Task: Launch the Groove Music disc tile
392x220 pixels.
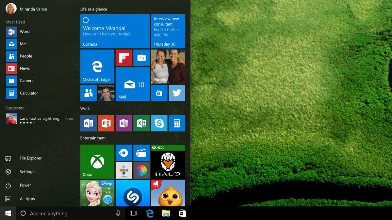Action: (x=124, y=153)
